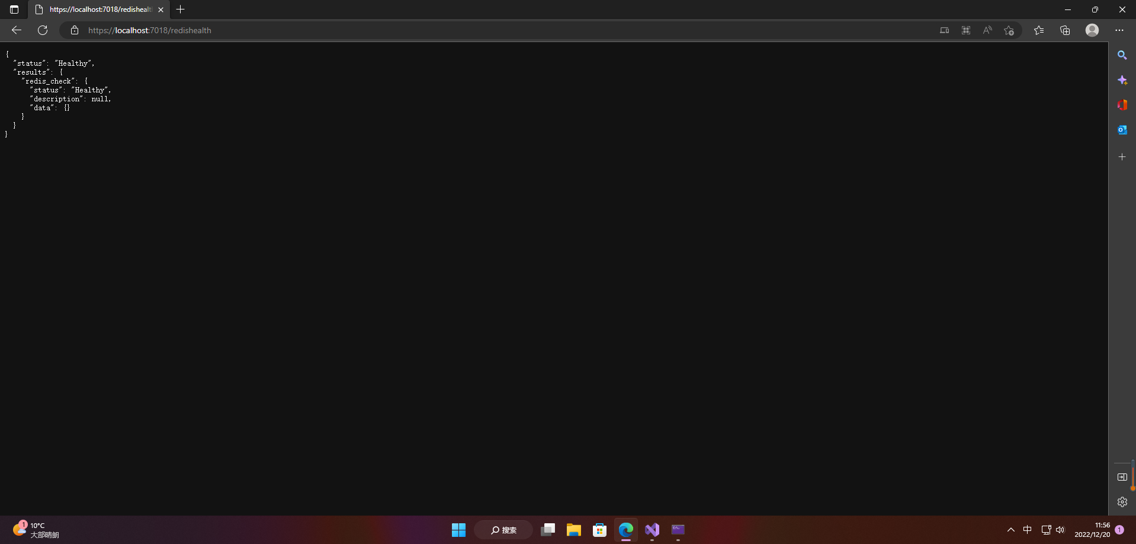Show hidden system tray icons
Viewport: 1136px width, 544px height.
[x=1011, y=530]
